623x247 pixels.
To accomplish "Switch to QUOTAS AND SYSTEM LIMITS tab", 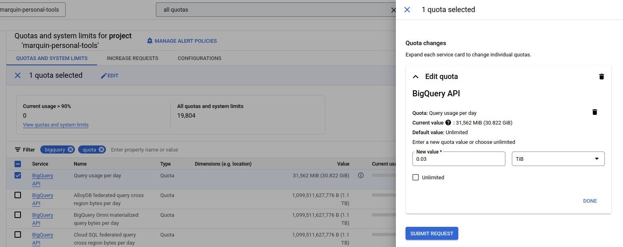I will pos(52,58).
